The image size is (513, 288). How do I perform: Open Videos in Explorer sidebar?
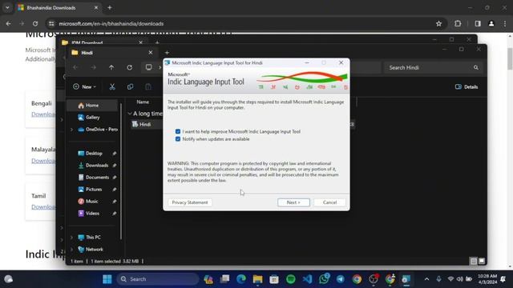[x=92, y=214]
